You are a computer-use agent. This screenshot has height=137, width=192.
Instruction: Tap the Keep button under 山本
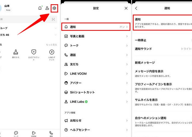click(x=8, y=10)
